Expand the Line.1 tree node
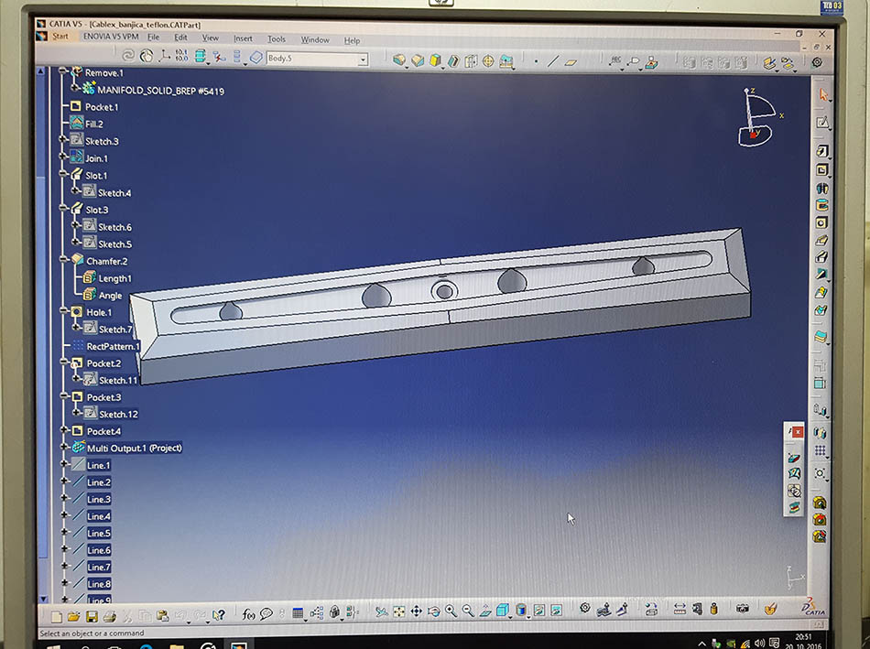Screen dimensions: 870x649 63,465
